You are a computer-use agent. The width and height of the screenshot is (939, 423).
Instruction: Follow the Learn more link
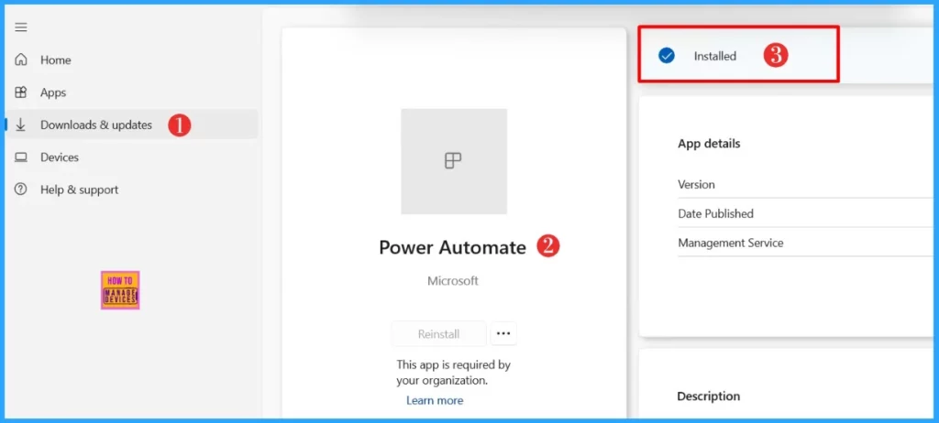tap(435, 400)
